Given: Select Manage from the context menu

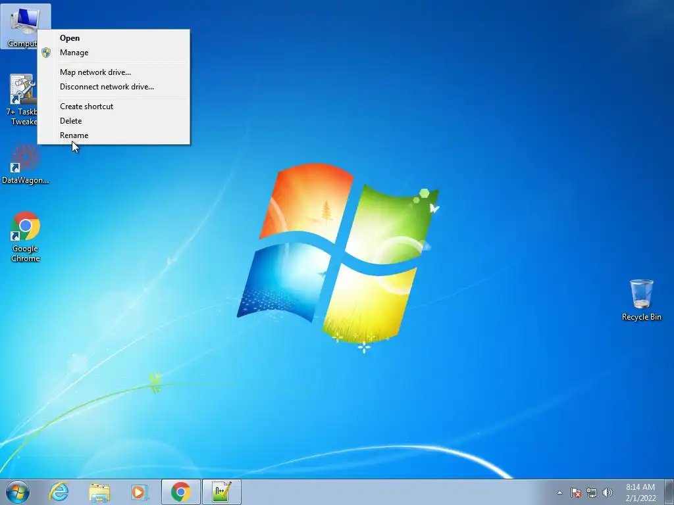Looking at the screenshot, I should (x=113, y=53).
